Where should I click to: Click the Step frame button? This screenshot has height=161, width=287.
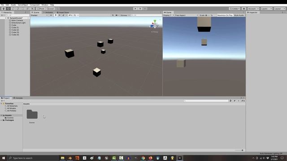coord(145,8)
